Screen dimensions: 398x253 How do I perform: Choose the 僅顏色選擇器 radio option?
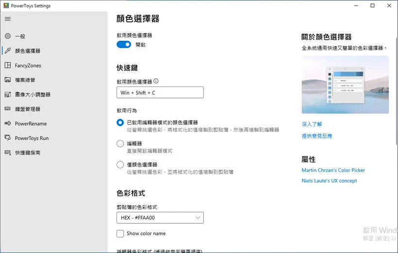coord(120,165)
